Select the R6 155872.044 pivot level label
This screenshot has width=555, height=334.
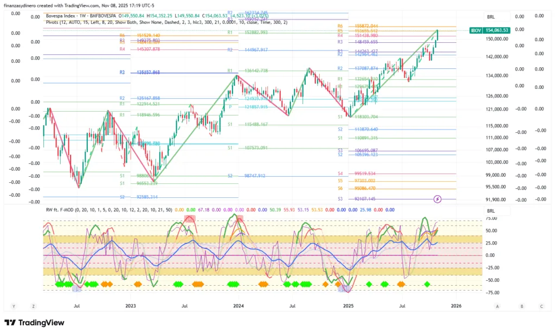click(358, 26)
